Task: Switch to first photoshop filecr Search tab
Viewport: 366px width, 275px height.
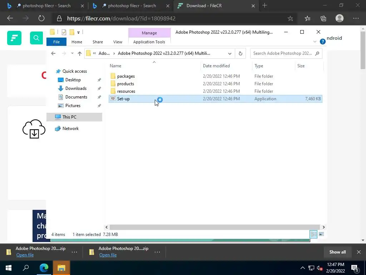Action: pyautogui.click(x=46, y=6)
